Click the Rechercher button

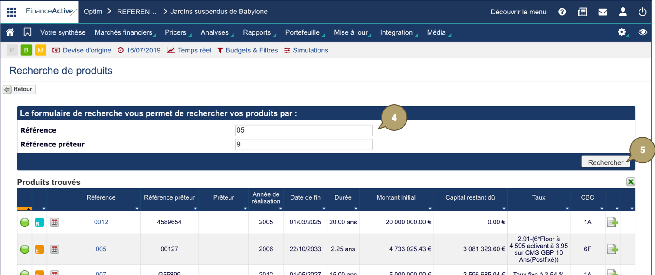pyautogui.click(x=606, y=162)
